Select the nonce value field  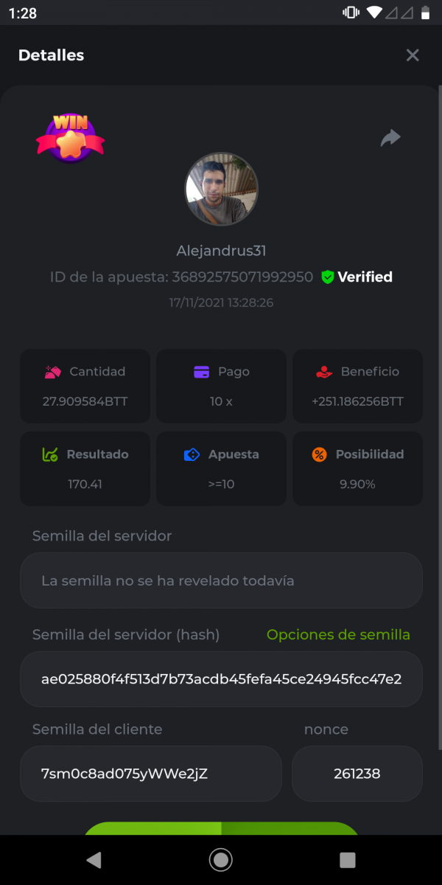357,774
